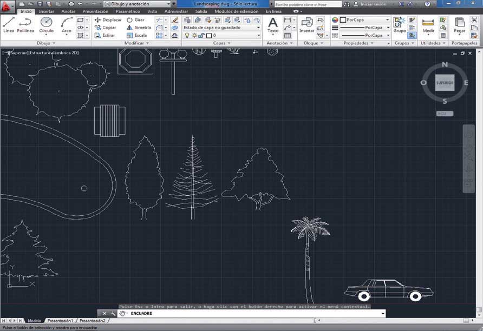Screen dimensions: 483x331
Task: Toggle the NCU (WCS) button below compass
Action: coord(445,114)
